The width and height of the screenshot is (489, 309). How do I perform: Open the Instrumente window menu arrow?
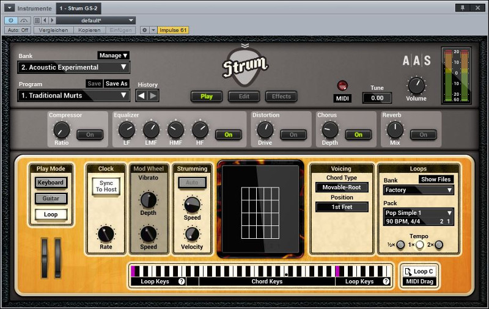(9, 8)
